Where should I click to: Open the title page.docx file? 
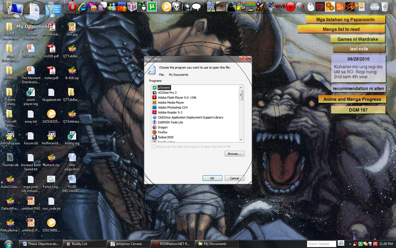[x=72, y=162]
